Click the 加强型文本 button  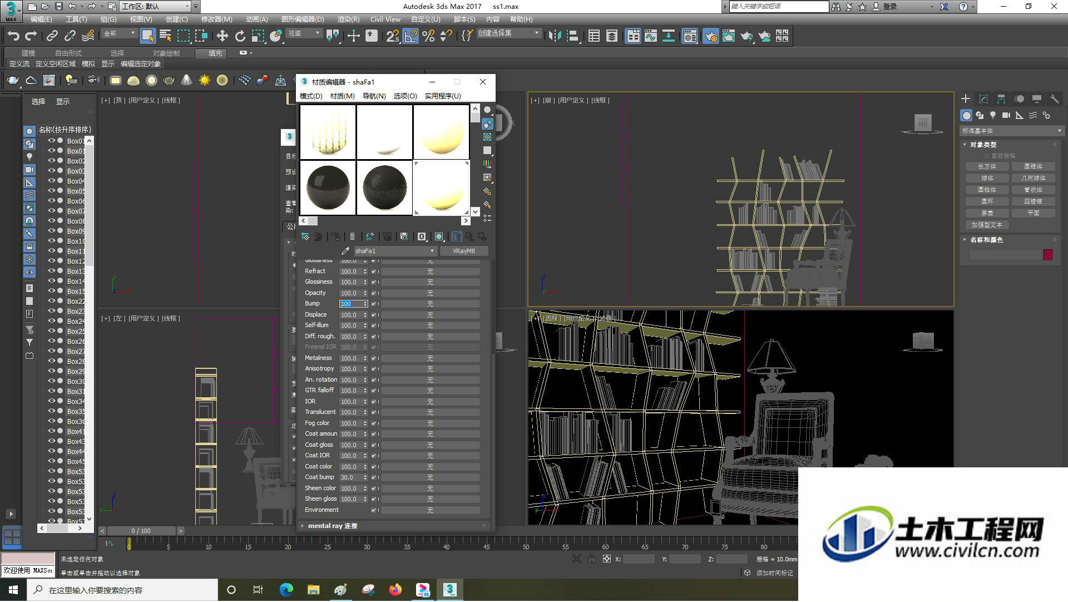click(x=987, y=225)
